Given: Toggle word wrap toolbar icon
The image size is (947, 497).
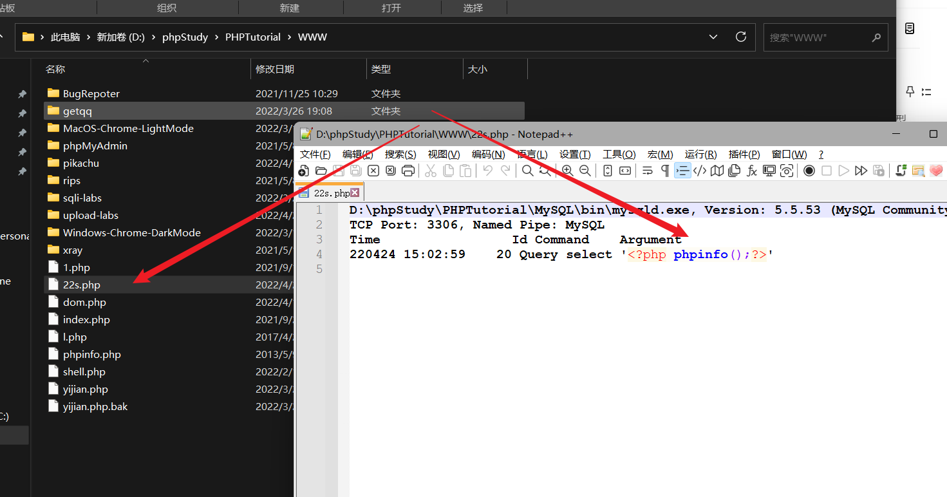Looking at the screenshot, I should tap(648, 171).
